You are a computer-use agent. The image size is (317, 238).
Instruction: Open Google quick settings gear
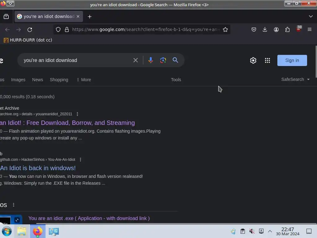coord(253,60)
